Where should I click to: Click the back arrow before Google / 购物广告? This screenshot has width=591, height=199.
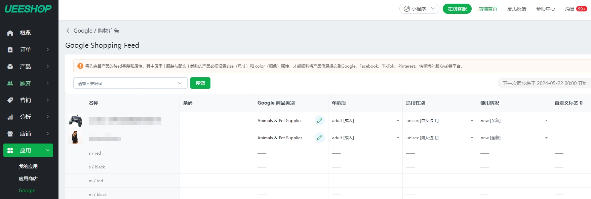68,31
